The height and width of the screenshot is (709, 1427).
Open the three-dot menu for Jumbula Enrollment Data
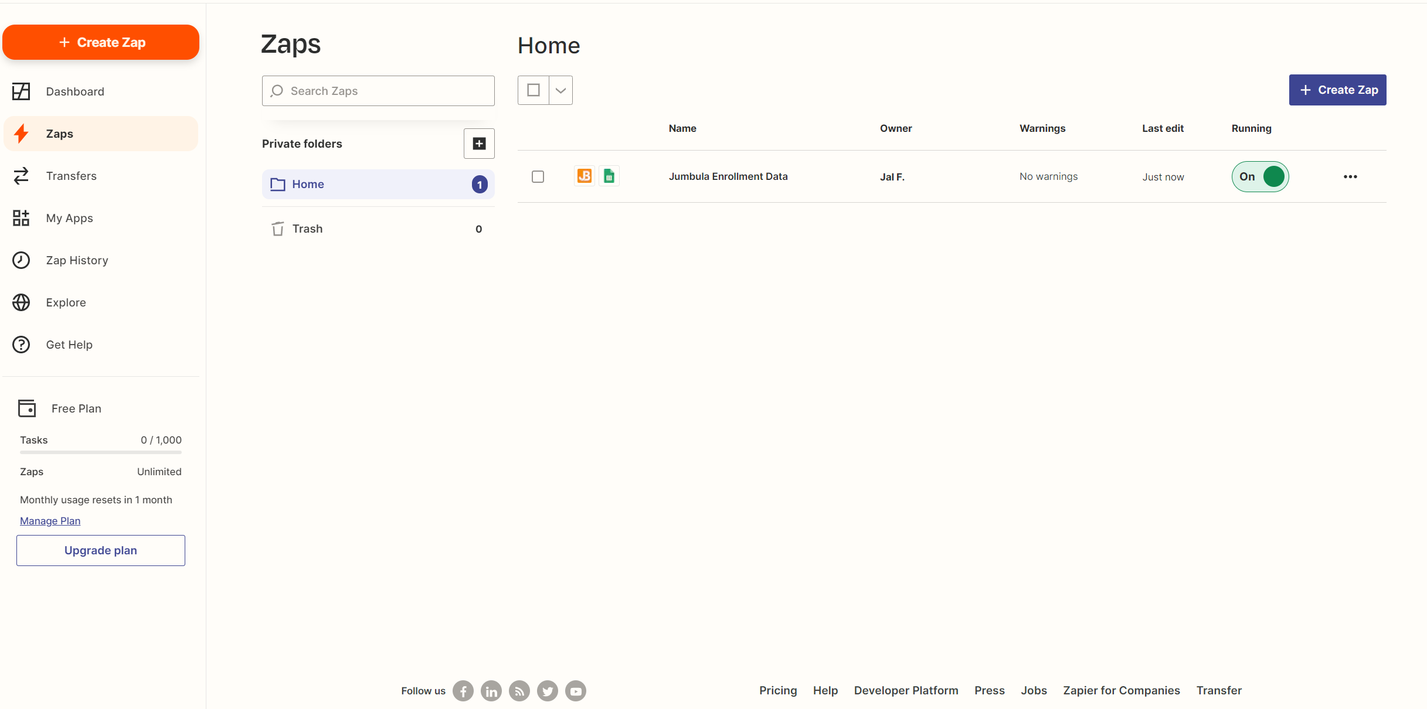[x=1350, y=176]
